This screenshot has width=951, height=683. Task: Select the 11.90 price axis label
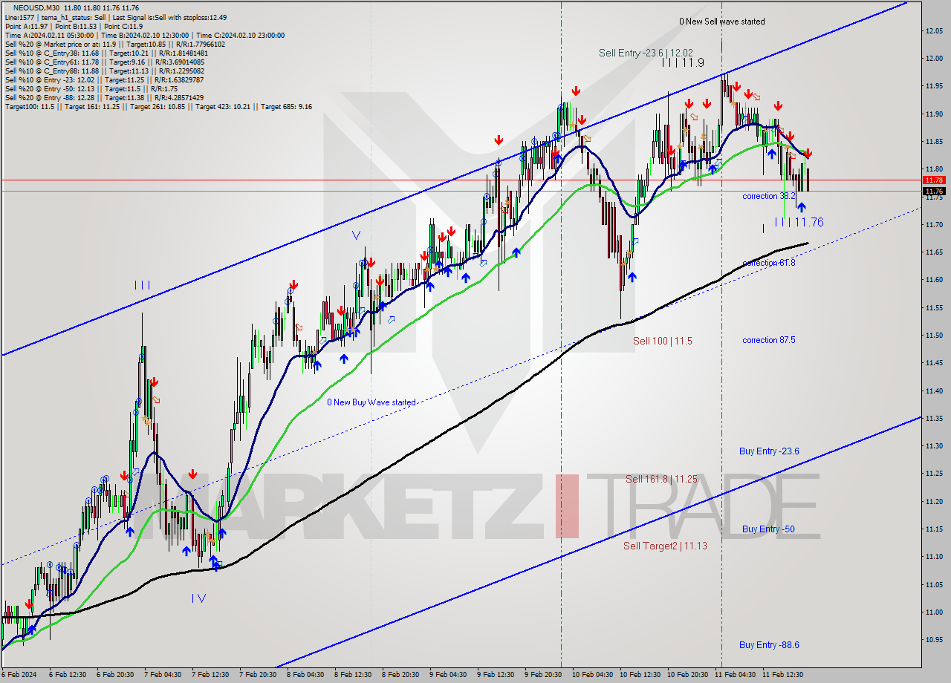pyautogui.click(x=934, y=114)
